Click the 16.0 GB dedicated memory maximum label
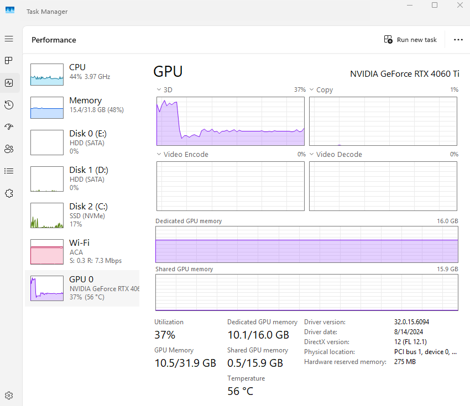470x406 pixels. click(447, 221)
